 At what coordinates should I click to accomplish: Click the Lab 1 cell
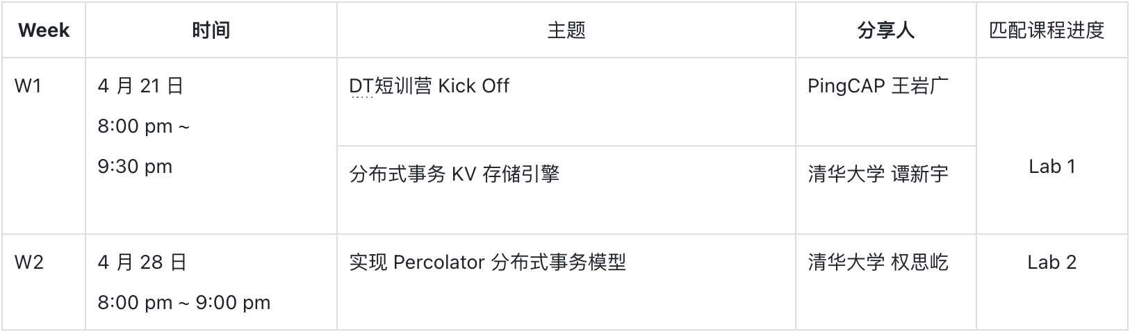(x=1051, y=167)
